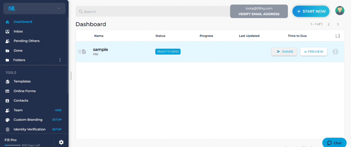Click drag handle on sample row
This screenshot has width=351, height=147.
pos(80,52)
